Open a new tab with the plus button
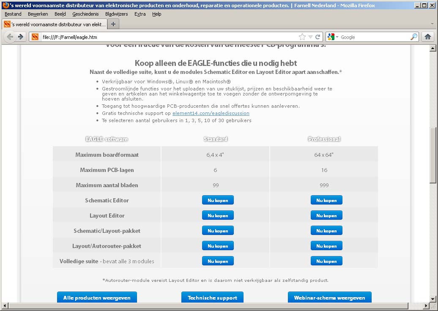This screenshot has width=438, height=311. pyautogui.click(x=113, y=24)
